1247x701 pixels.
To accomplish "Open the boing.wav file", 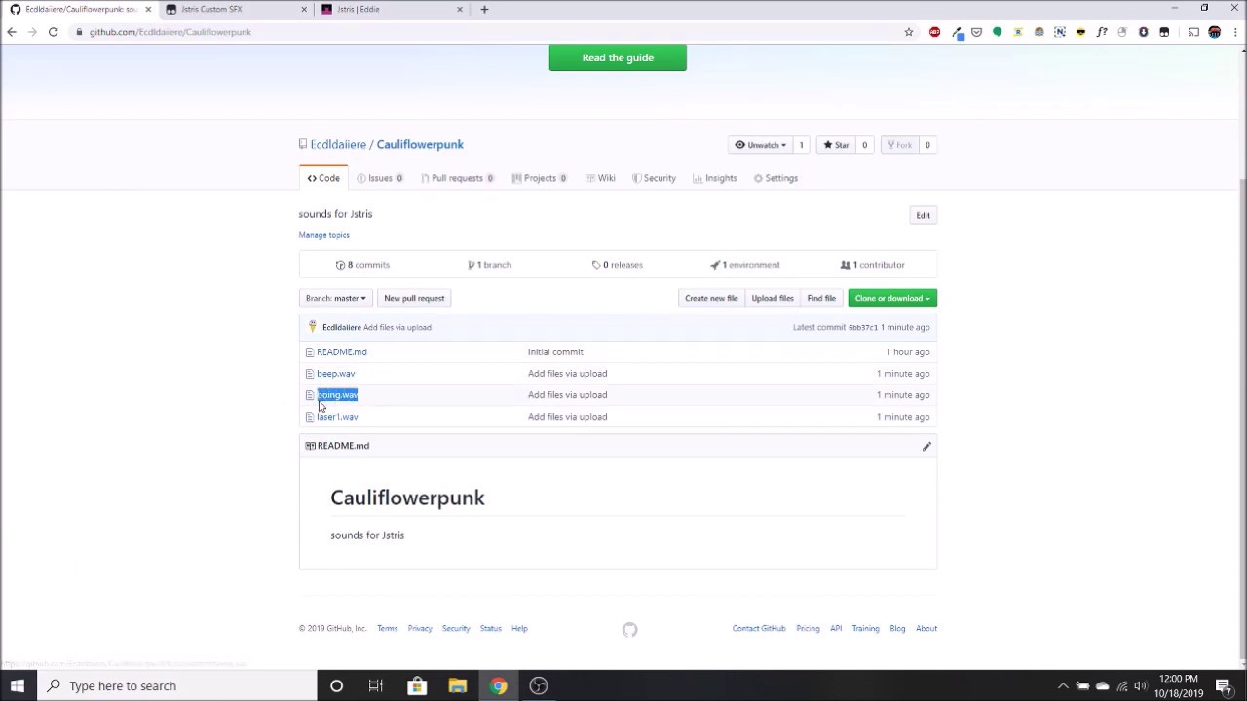I will (x=337, y=395).
